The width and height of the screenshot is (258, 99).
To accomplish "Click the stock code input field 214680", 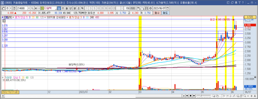I will point(22,8).
